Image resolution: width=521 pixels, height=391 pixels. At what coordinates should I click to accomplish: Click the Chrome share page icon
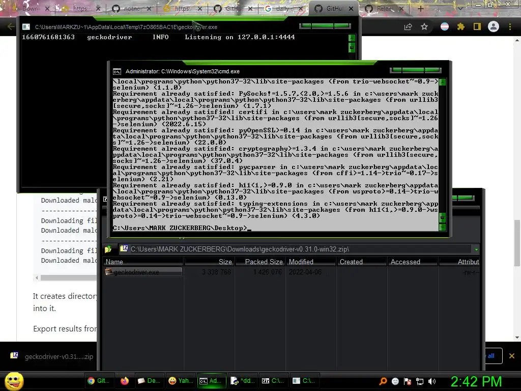pos(408,27)
